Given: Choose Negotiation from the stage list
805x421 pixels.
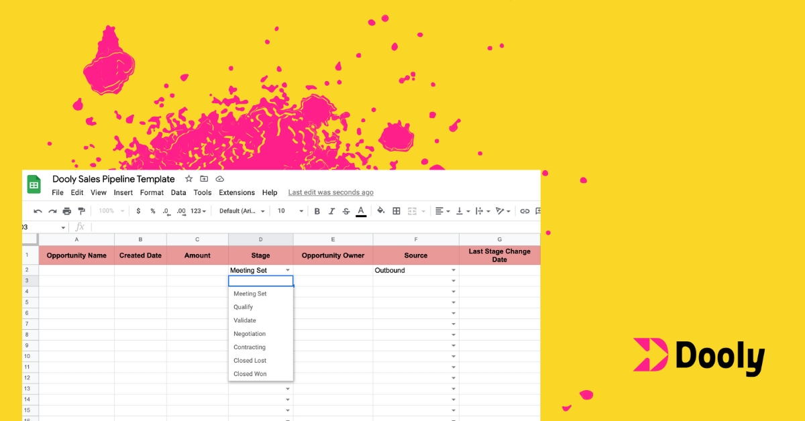Looking at the screenshot, I should (261, 334).
